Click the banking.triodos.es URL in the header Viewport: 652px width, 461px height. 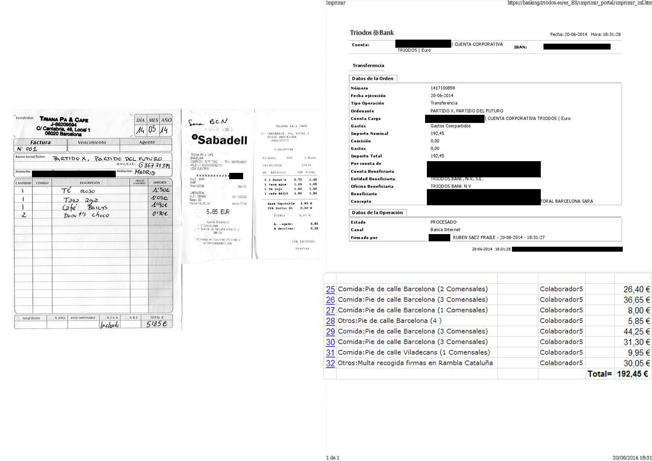(579, 3)
